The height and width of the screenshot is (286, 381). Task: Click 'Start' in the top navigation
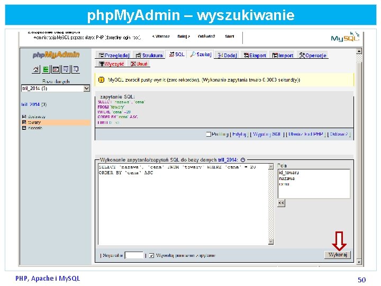point(229,37)
